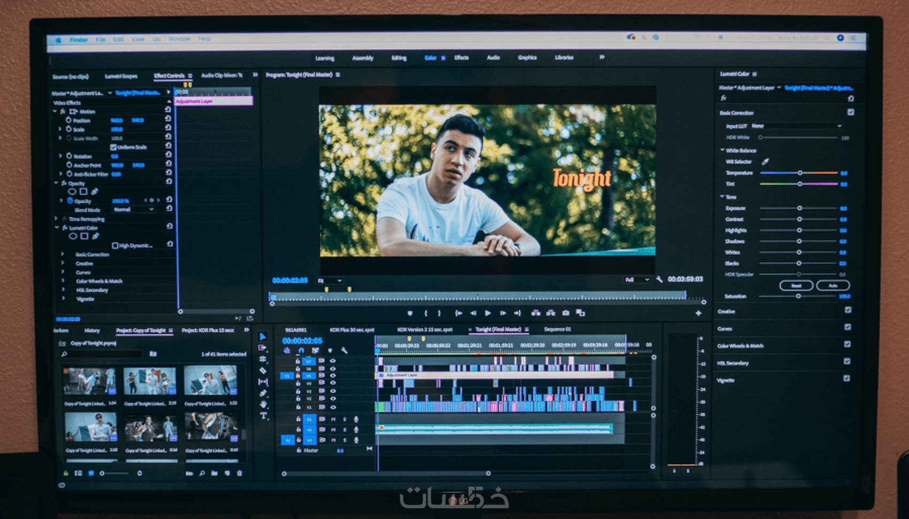The height and width of the screenshot is (519, 909).
Task: Hide video track V7 with eye icon
Action: 333,361
